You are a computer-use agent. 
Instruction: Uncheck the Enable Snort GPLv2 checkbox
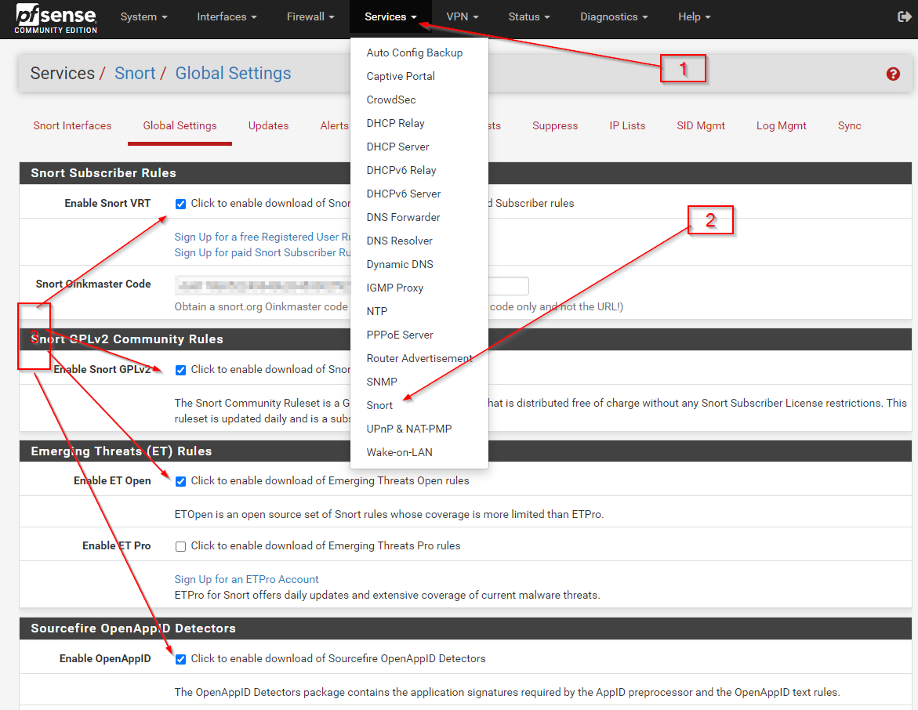coord(181,370)
